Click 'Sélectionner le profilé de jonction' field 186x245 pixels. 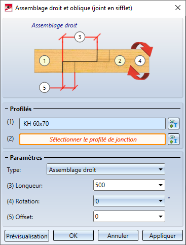92,139
